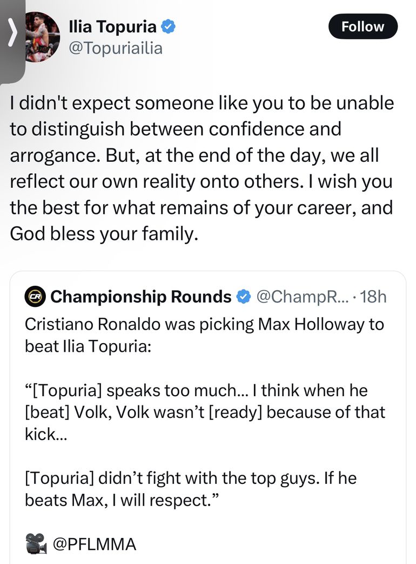Open the @PFLMMA mention link

pyautogui.click(x=94, y=544)
